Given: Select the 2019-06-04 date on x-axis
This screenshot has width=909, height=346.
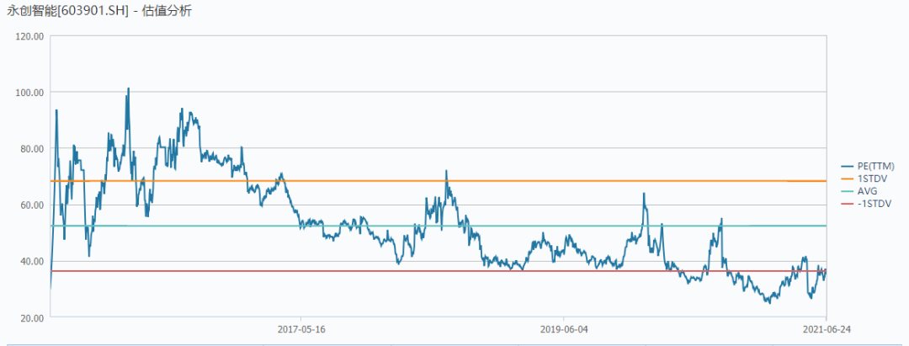Looking at the screenshot, I should 563,328.
